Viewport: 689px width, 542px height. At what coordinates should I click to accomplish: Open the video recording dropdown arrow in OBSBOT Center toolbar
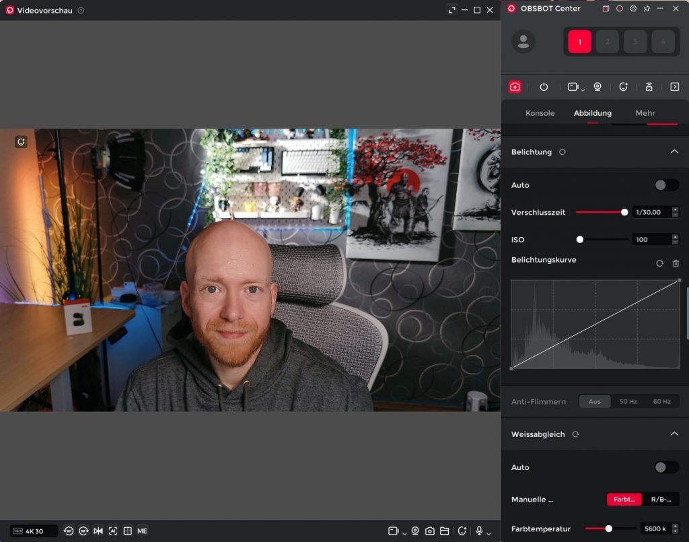pyautogui.click(x=583, y=90)
